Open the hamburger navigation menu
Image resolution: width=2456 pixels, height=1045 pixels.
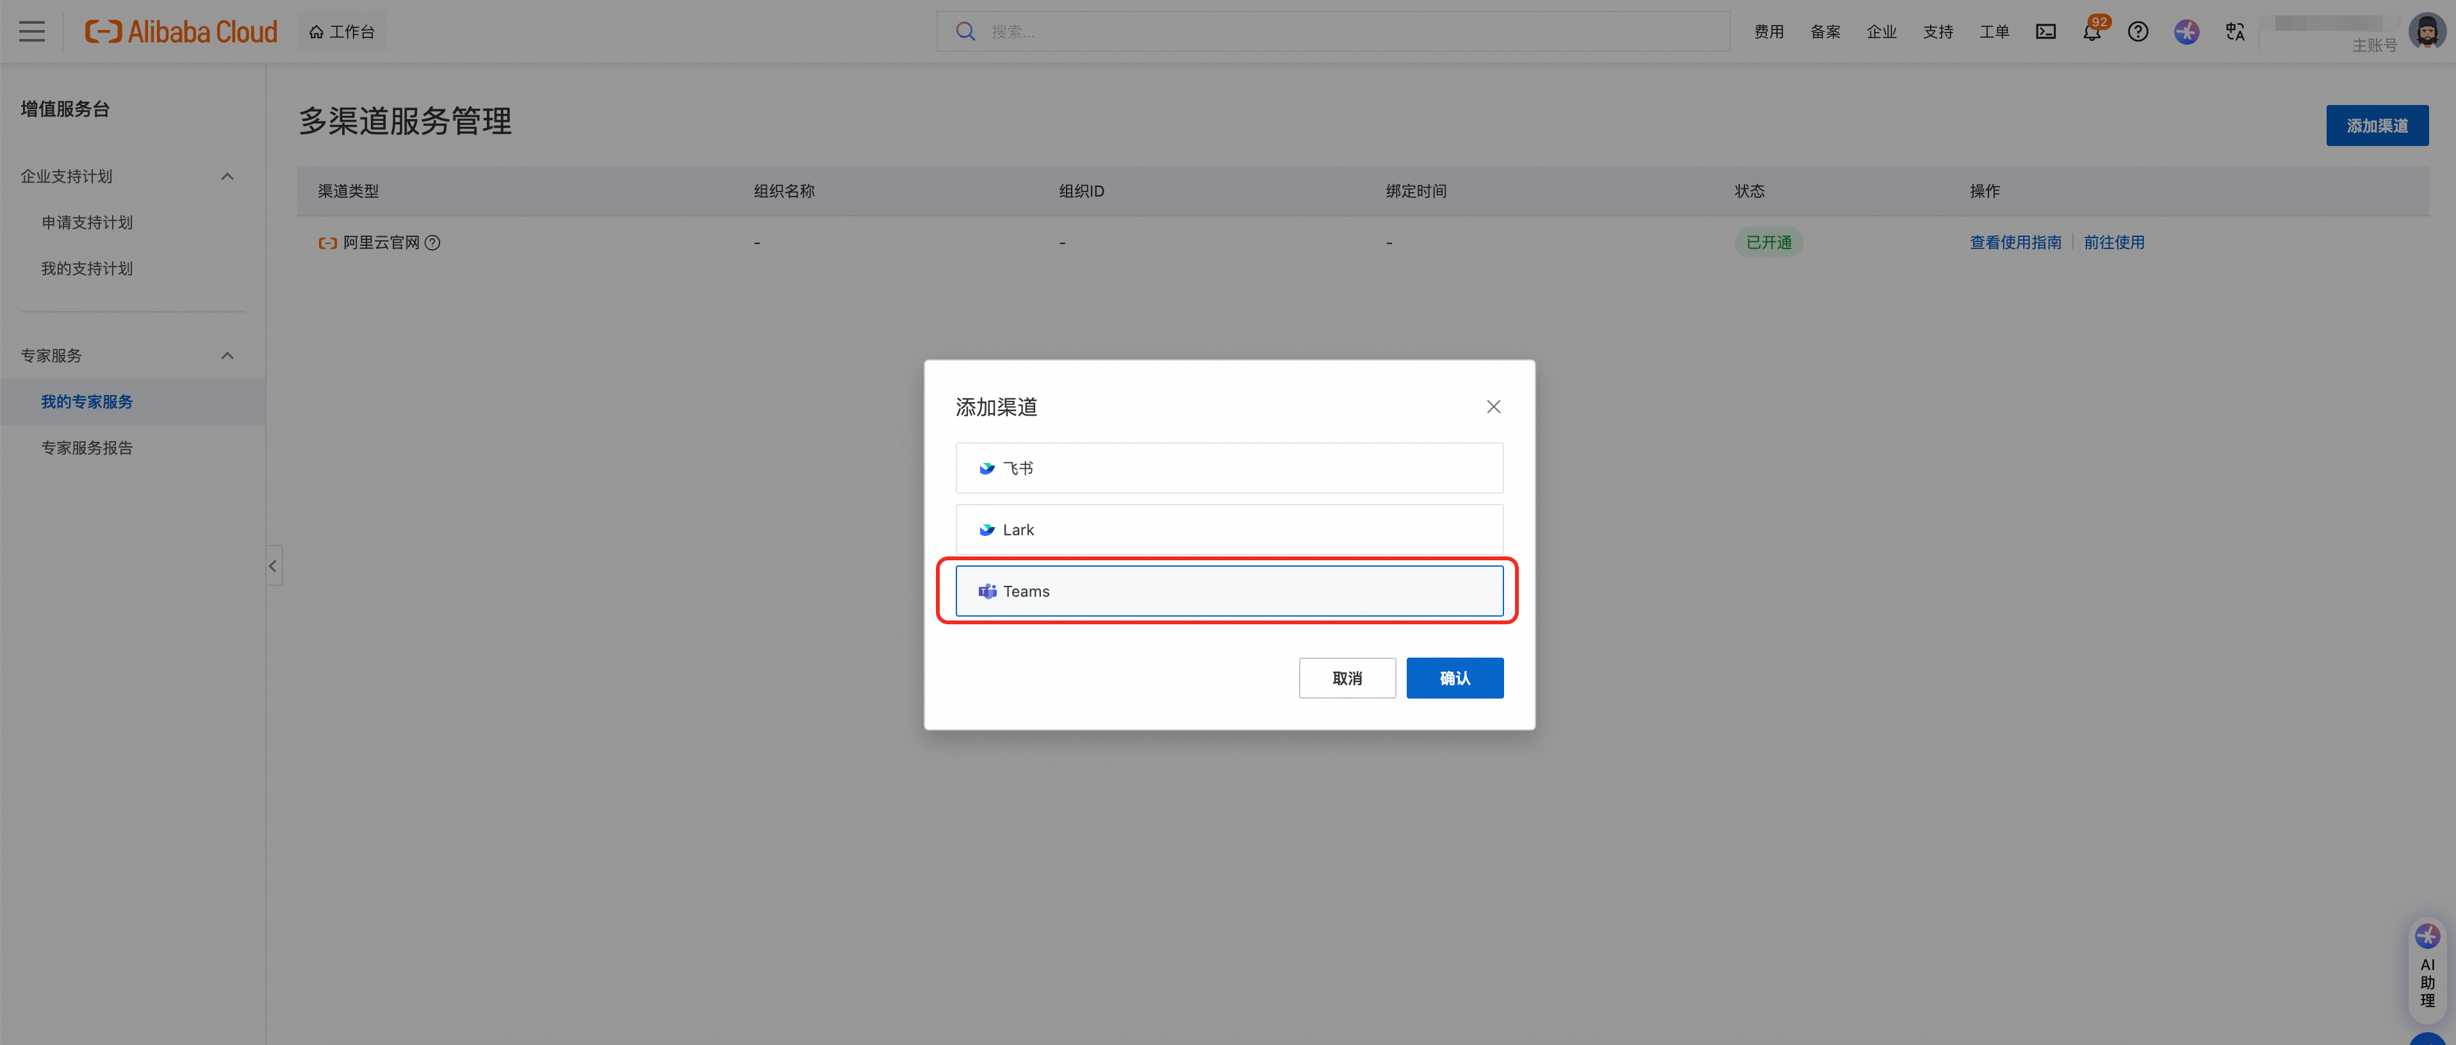pyautogui.click(x=31, y=31)
